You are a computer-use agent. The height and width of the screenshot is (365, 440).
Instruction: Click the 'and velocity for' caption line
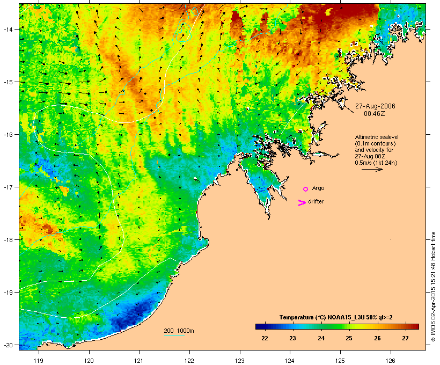tap(374, 150)
